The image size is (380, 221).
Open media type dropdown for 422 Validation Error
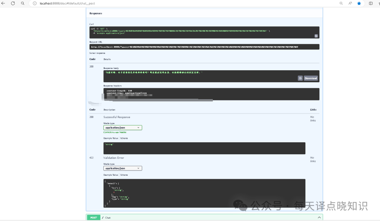coord(122,168)
